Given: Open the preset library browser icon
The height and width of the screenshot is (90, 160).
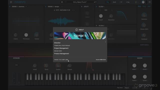Looking at the screenshot, I should (x=62, y=2).
